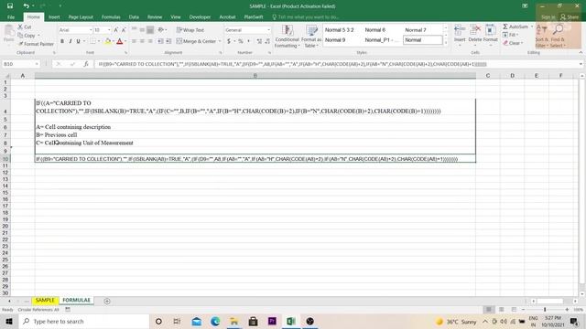Click the Save icon in quick access toolbar
Screen dimensions: 586x329
pyautogui.click(x=10, y=6)
